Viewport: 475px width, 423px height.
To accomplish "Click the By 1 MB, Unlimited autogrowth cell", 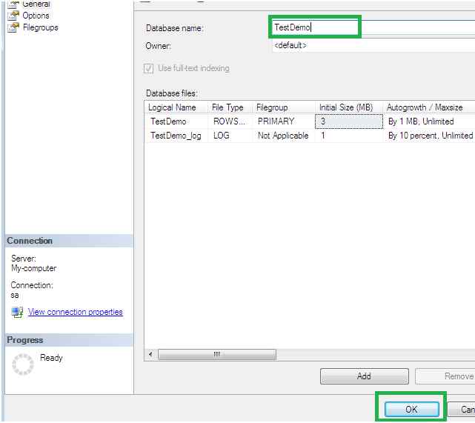I will (x=429, y=121).
